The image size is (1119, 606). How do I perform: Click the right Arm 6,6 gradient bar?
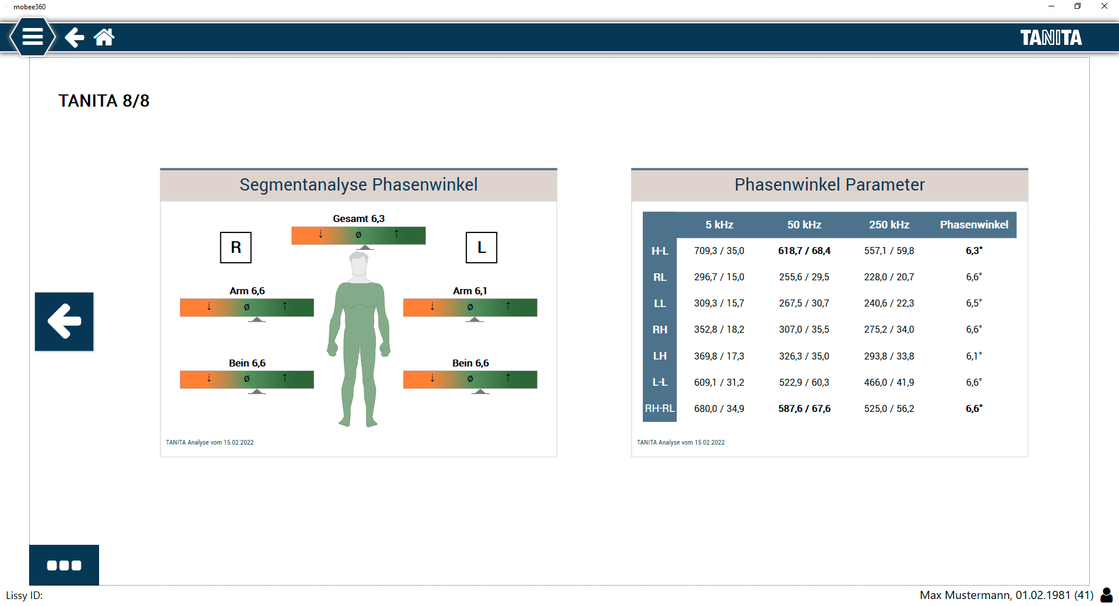click(247, 307)
